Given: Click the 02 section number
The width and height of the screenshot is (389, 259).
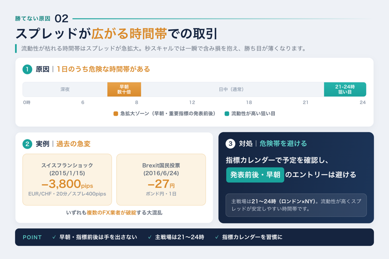Looking at the screenshot, I should coord(61,18).
